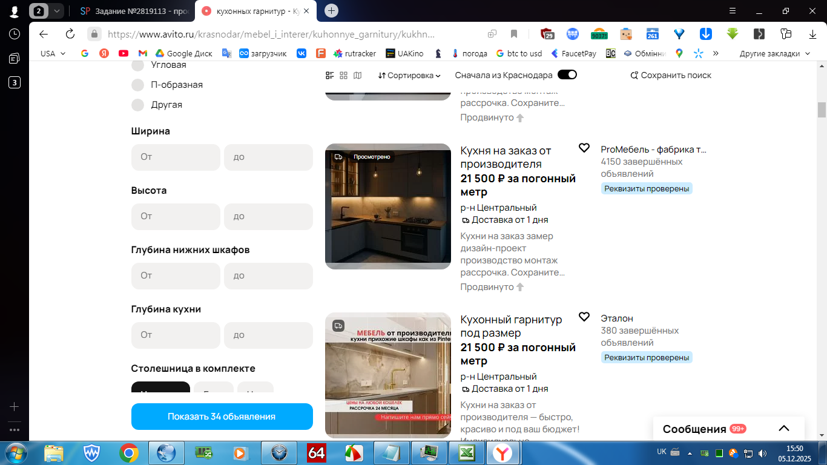Open the browser hamburger menu
Viewport: 827px width, 465px height.
tap(733, 11)
